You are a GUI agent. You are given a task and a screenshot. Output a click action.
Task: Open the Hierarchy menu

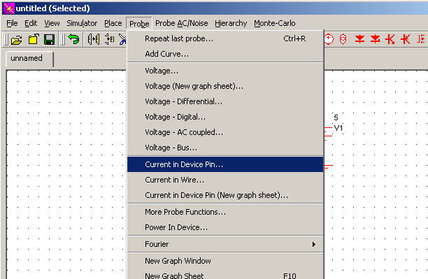point(231,23)
